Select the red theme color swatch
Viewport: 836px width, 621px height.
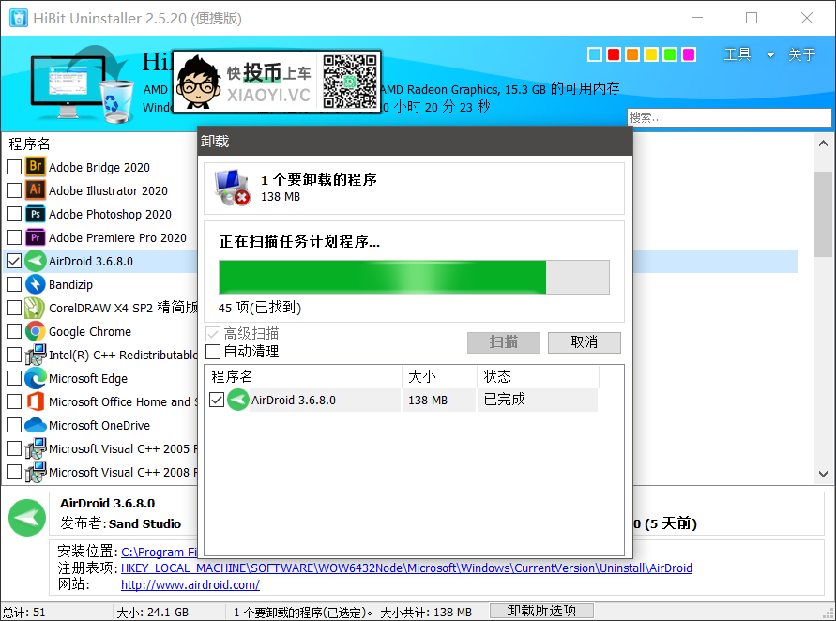pos(614,54)
